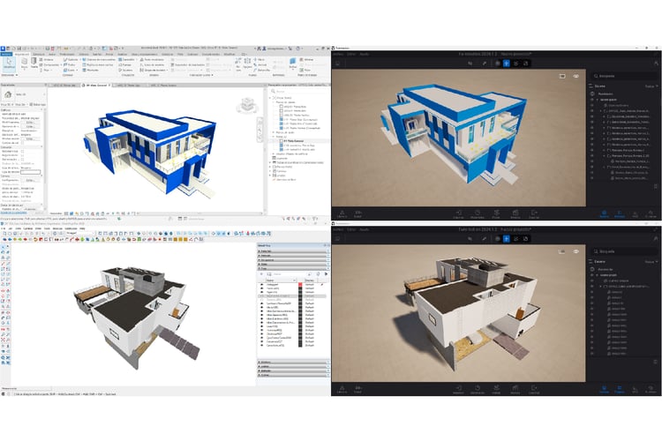The height and width of the screenshot is (441, 662).
Task: Expand the Entity Info section in SketchUp tray
Action: (x=293, y=251)
